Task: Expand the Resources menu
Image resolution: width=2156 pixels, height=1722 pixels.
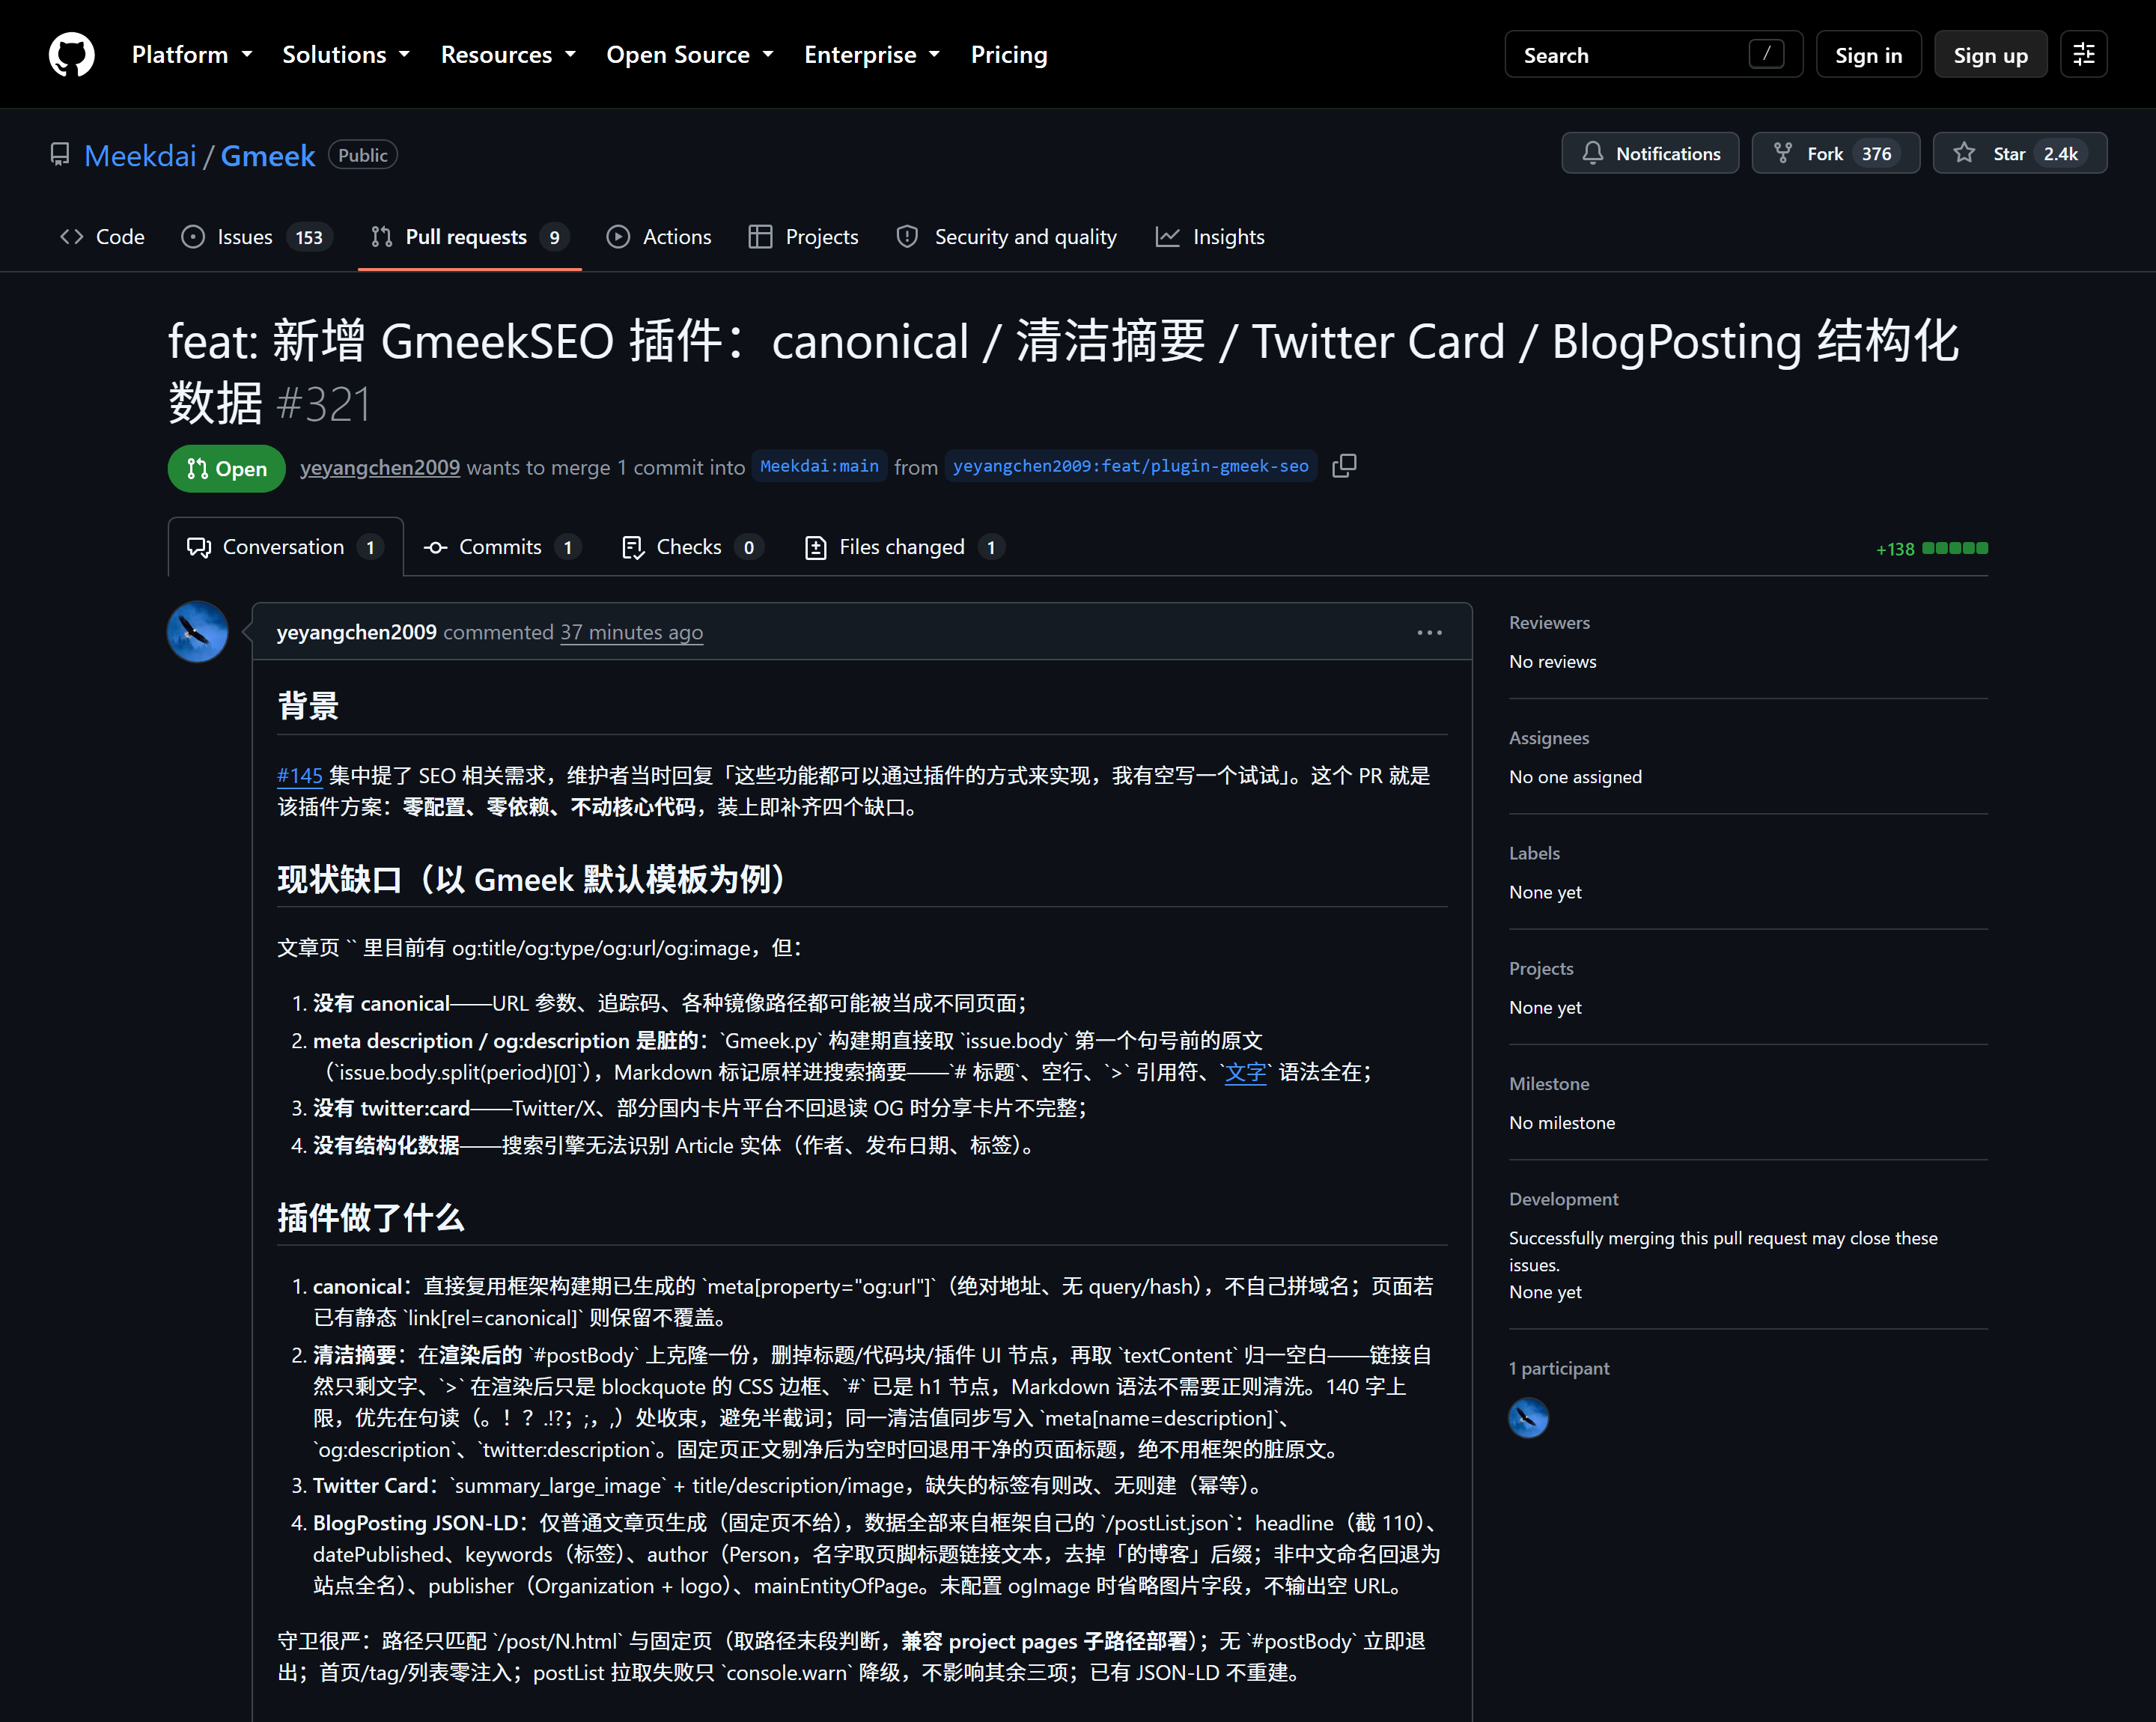Action: (509, 54)
